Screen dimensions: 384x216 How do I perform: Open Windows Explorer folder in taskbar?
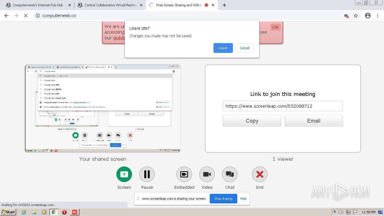pos(34,212)
